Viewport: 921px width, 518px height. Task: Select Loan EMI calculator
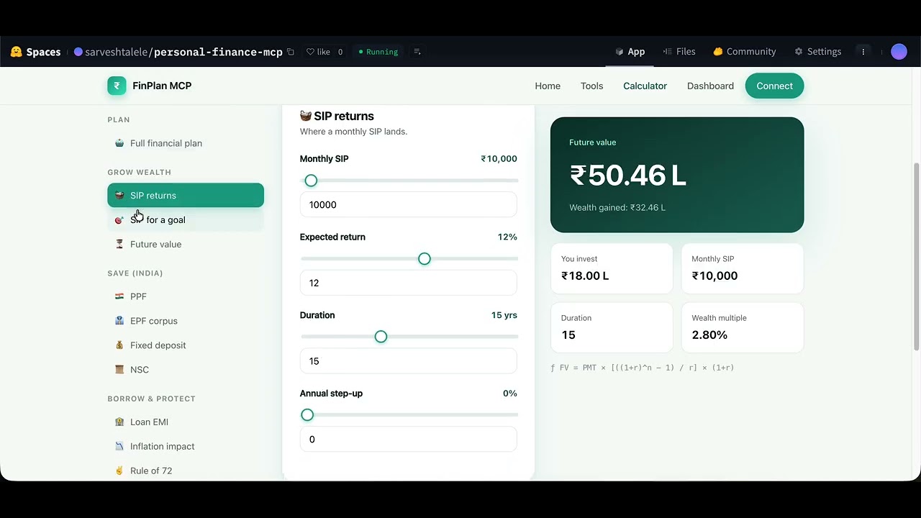click(x=186, y=422)
